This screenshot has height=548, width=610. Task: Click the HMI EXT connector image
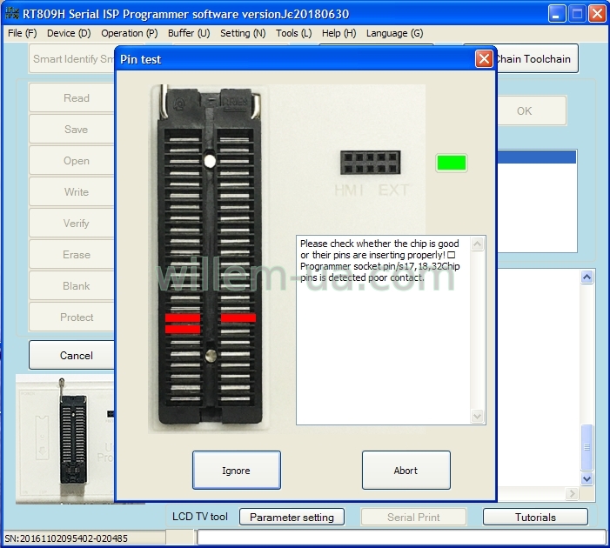(x=371, y=163)
